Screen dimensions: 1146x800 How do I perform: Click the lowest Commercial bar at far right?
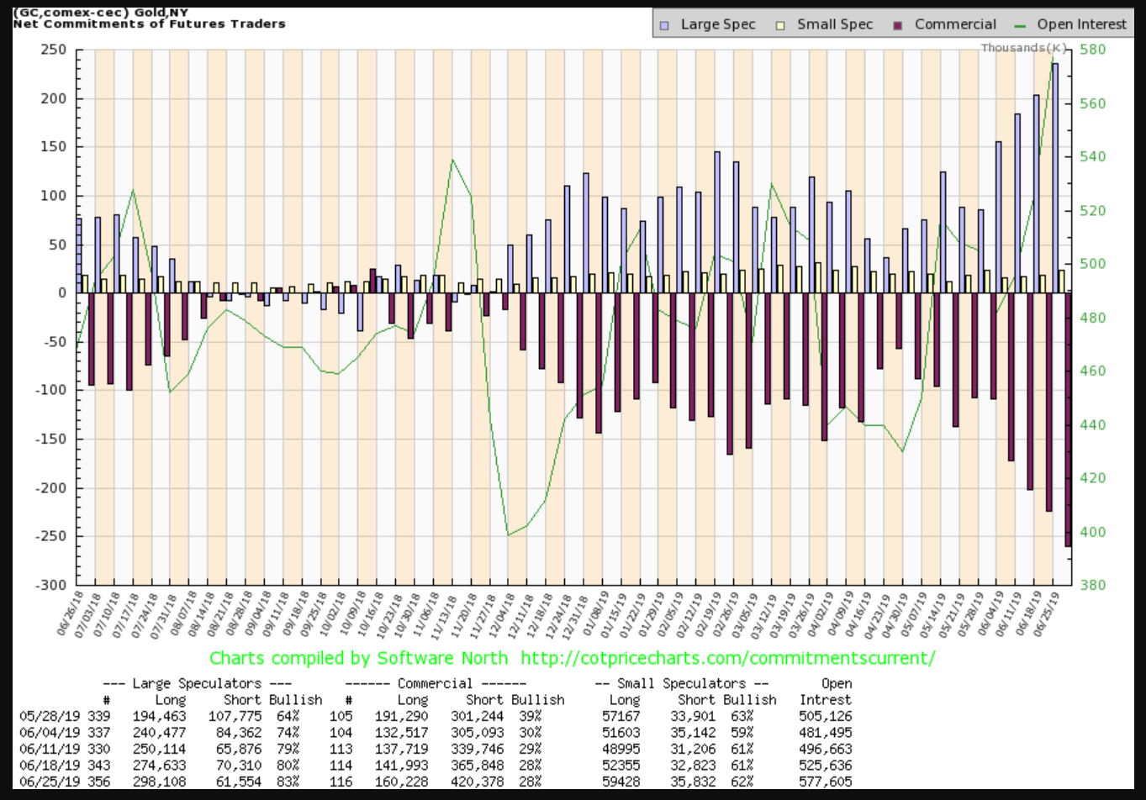[x=1067, y=420]
